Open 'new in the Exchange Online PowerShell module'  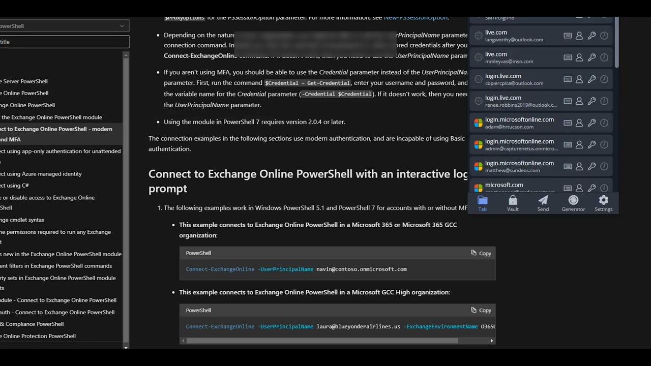[x=61, y=254]
